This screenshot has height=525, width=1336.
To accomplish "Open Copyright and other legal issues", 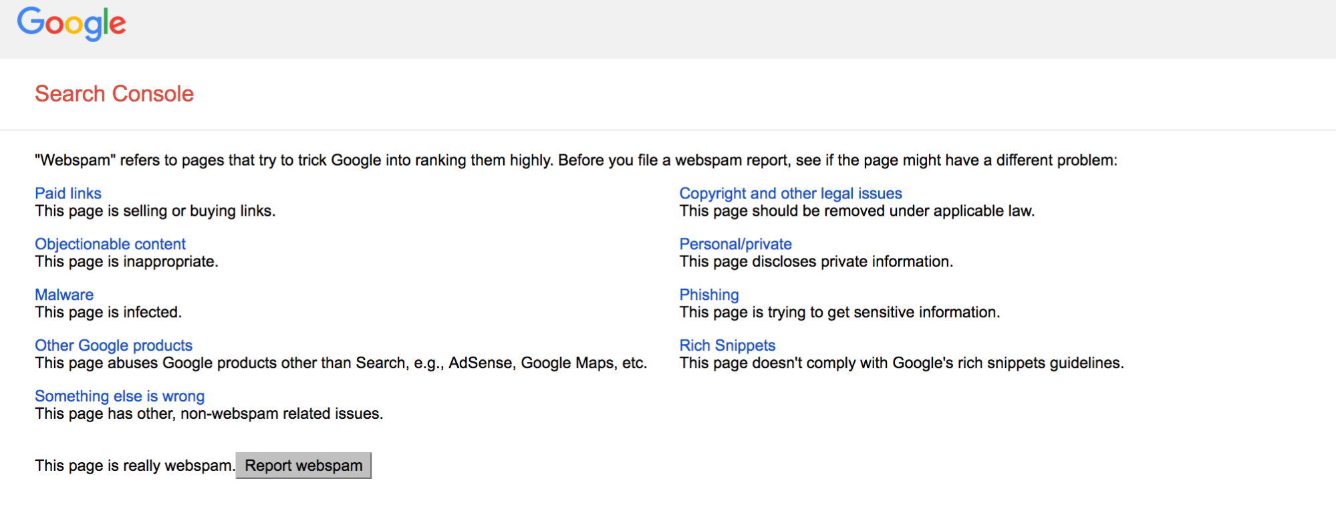I will (x=791, y=194).
